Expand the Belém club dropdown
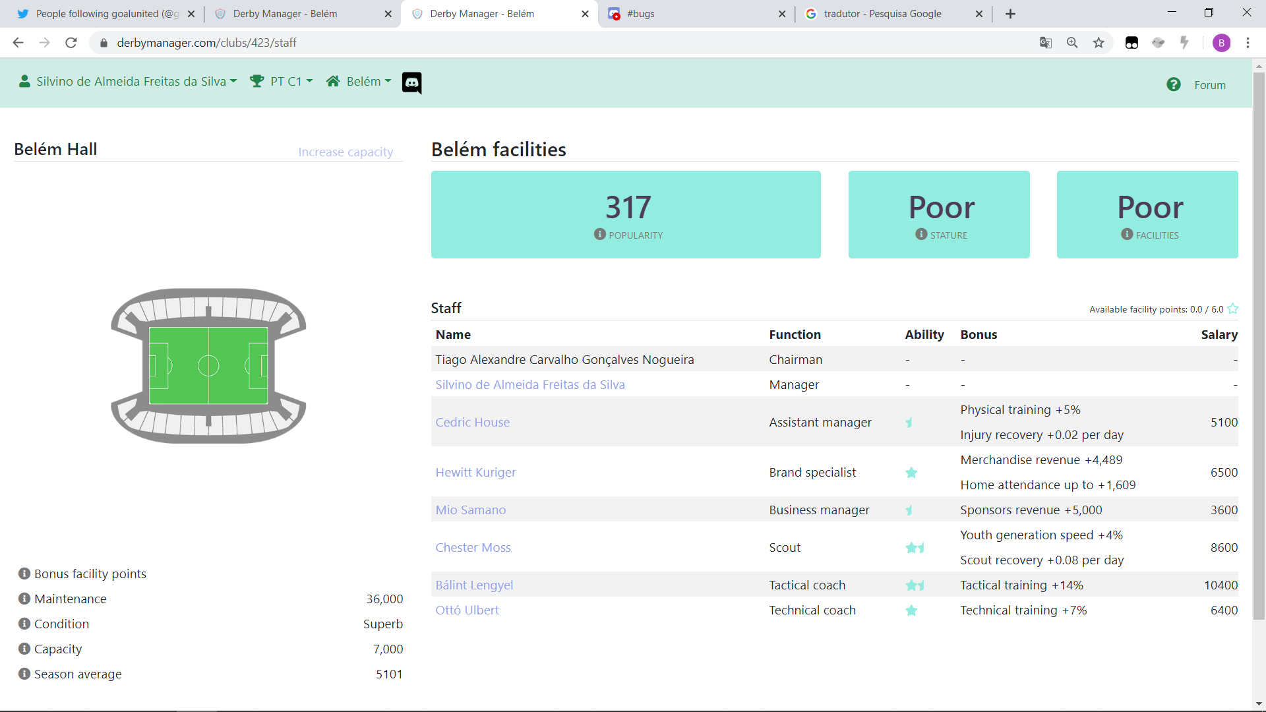 point(359,81)
